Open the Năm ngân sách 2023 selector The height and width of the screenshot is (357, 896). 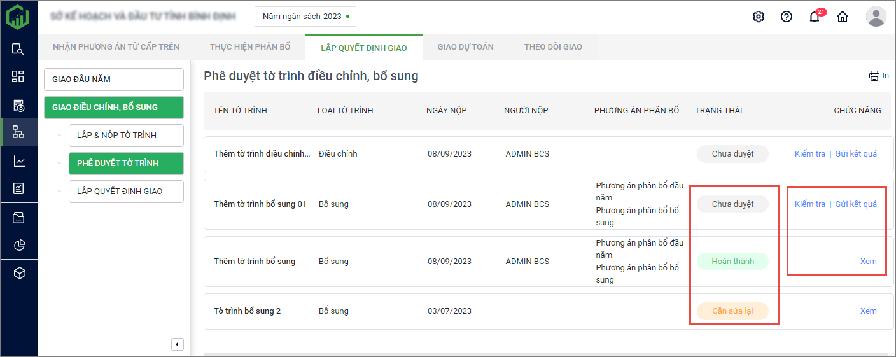click(x=305, y=17)
